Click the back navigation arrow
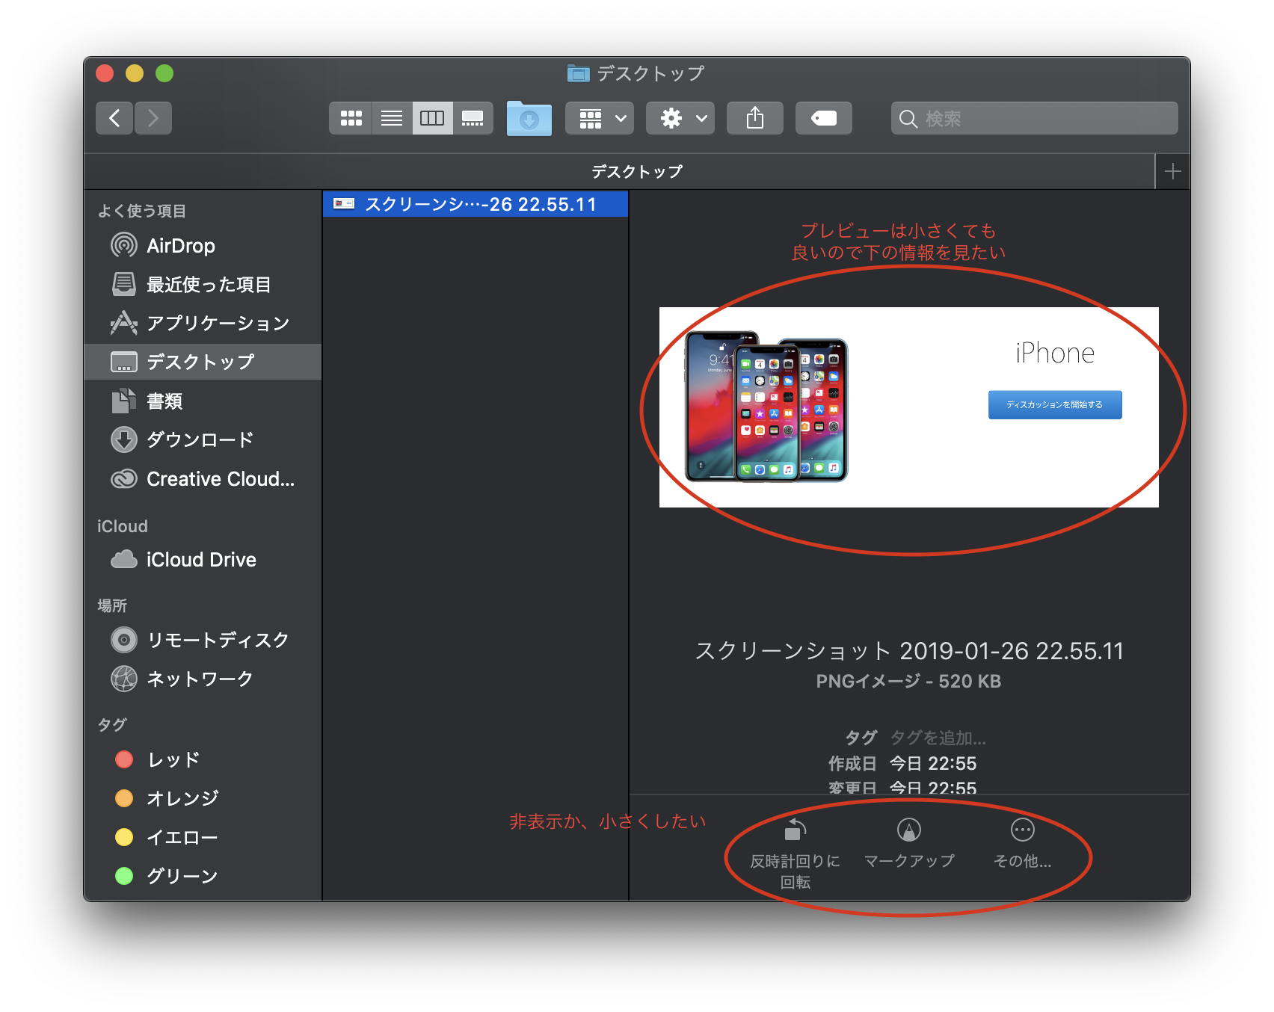This screenshot has width=1274, height=1012. (114, 118)
